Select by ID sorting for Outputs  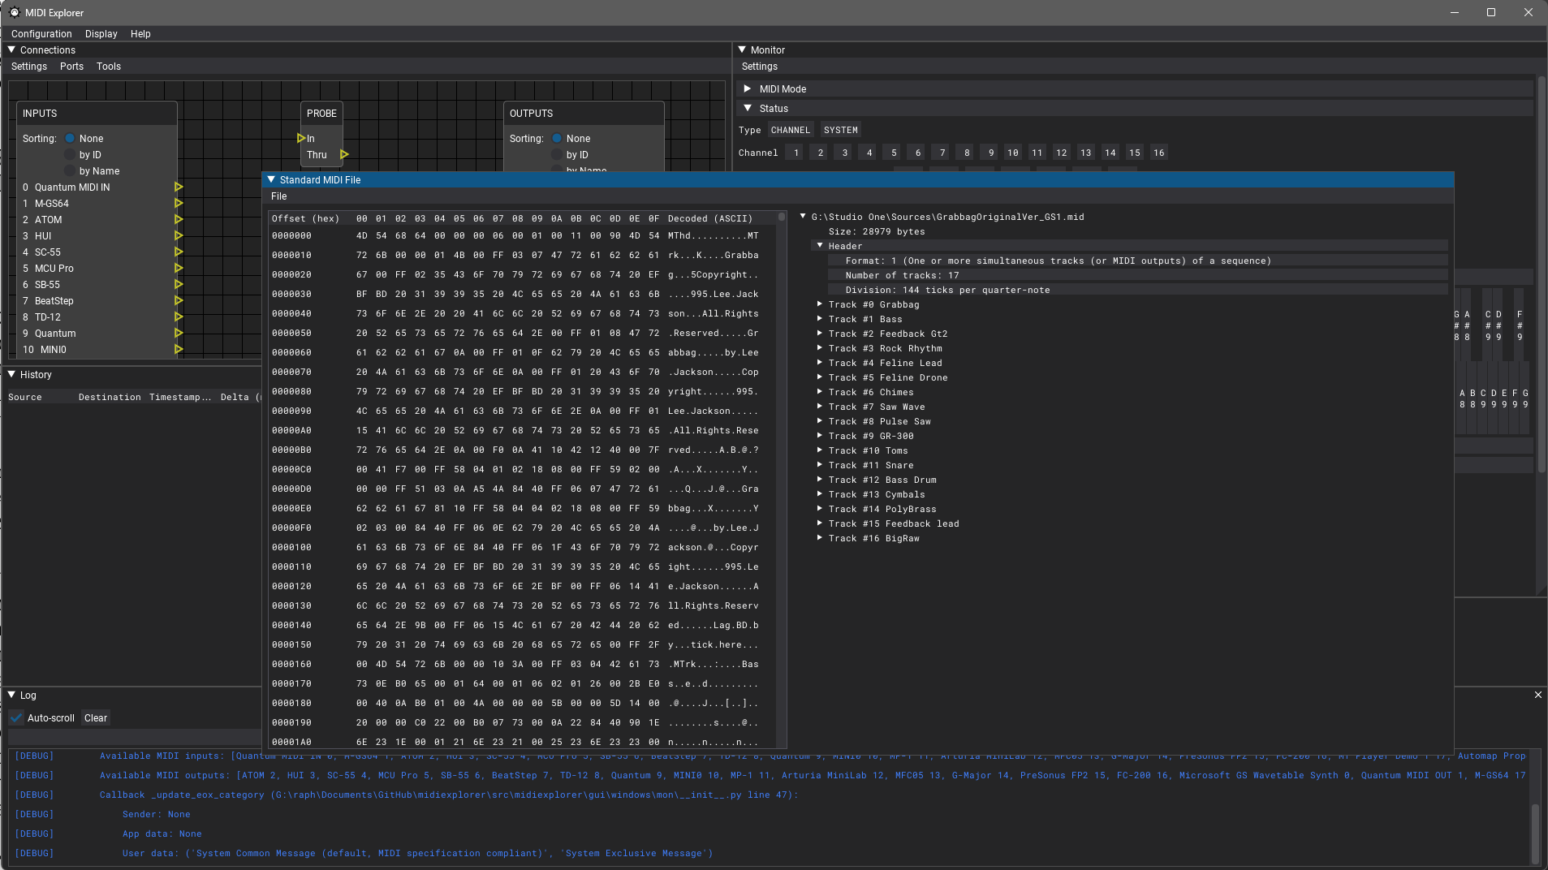558,154
